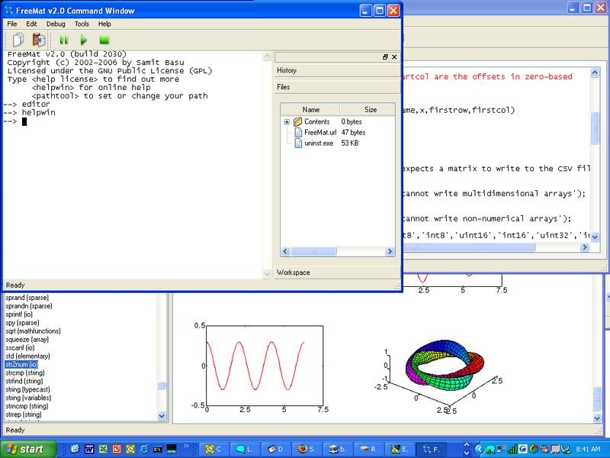Expand the History panel section
The image size is (610, 458).
click(x=287, y=71)
